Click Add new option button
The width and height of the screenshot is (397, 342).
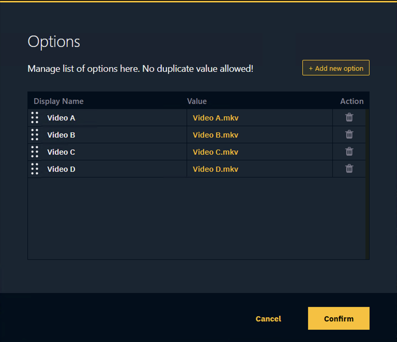pyautogui.click(x=336, y=68)
